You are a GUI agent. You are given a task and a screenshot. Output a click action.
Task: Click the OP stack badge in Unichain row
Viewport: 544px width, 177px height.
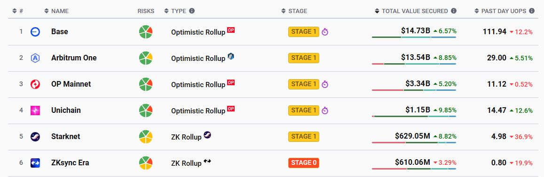click(x=231, y=109)
